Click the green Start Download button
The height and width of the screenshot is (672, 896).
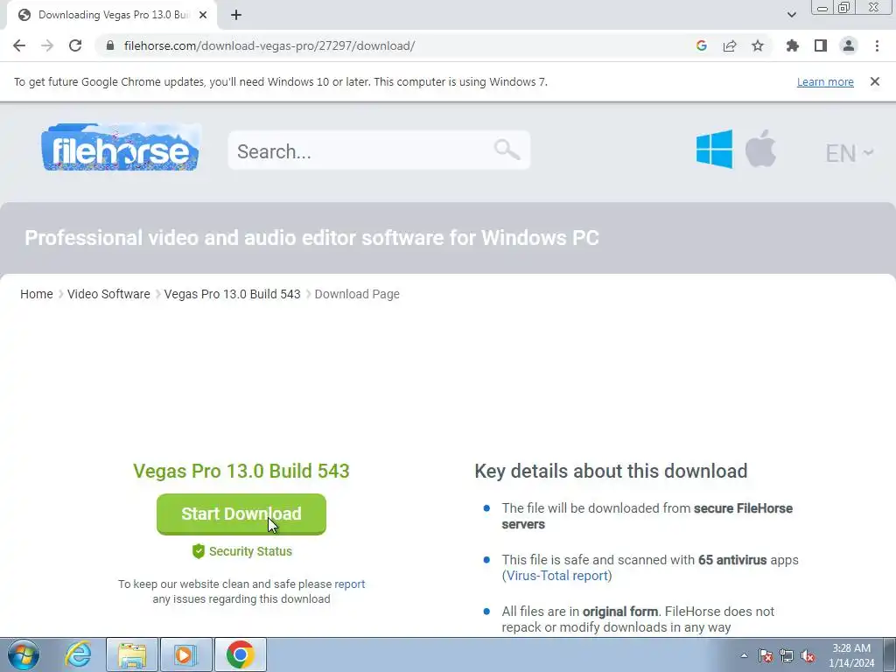click(x=241, y=514)
